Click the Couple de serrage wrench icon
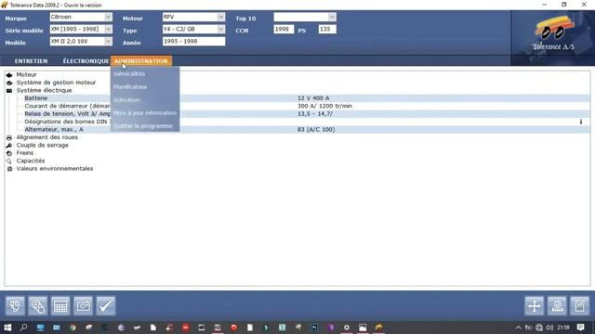Image resolution: width=595 pixels, height=334 pixels. 9,146
